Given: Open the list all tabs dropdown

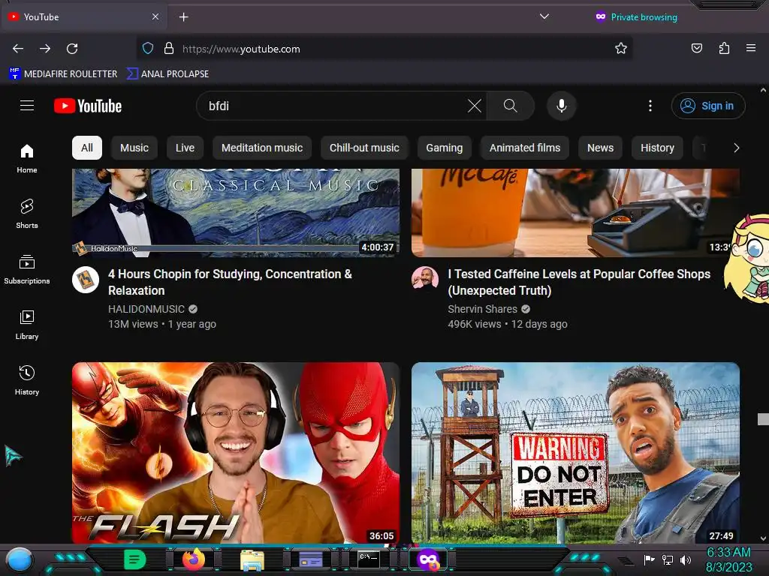Looking at the screenshot, I should [x=544, y=16].
